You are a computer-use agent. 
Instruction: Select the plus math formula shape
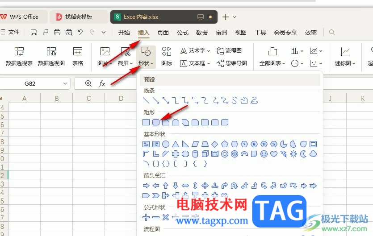click(146, 217)
